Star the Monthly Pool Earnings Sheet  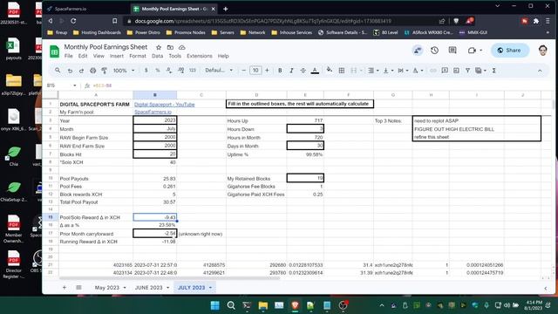click(159, 47)
